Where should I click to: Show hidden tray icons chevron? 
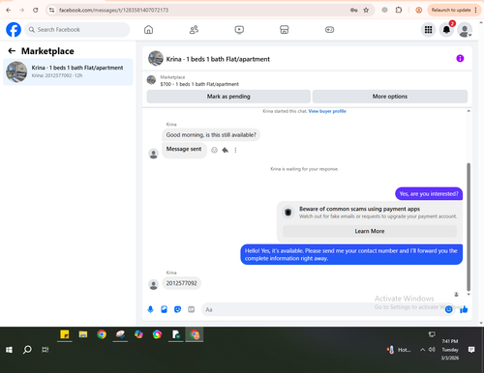pos(422,350)
